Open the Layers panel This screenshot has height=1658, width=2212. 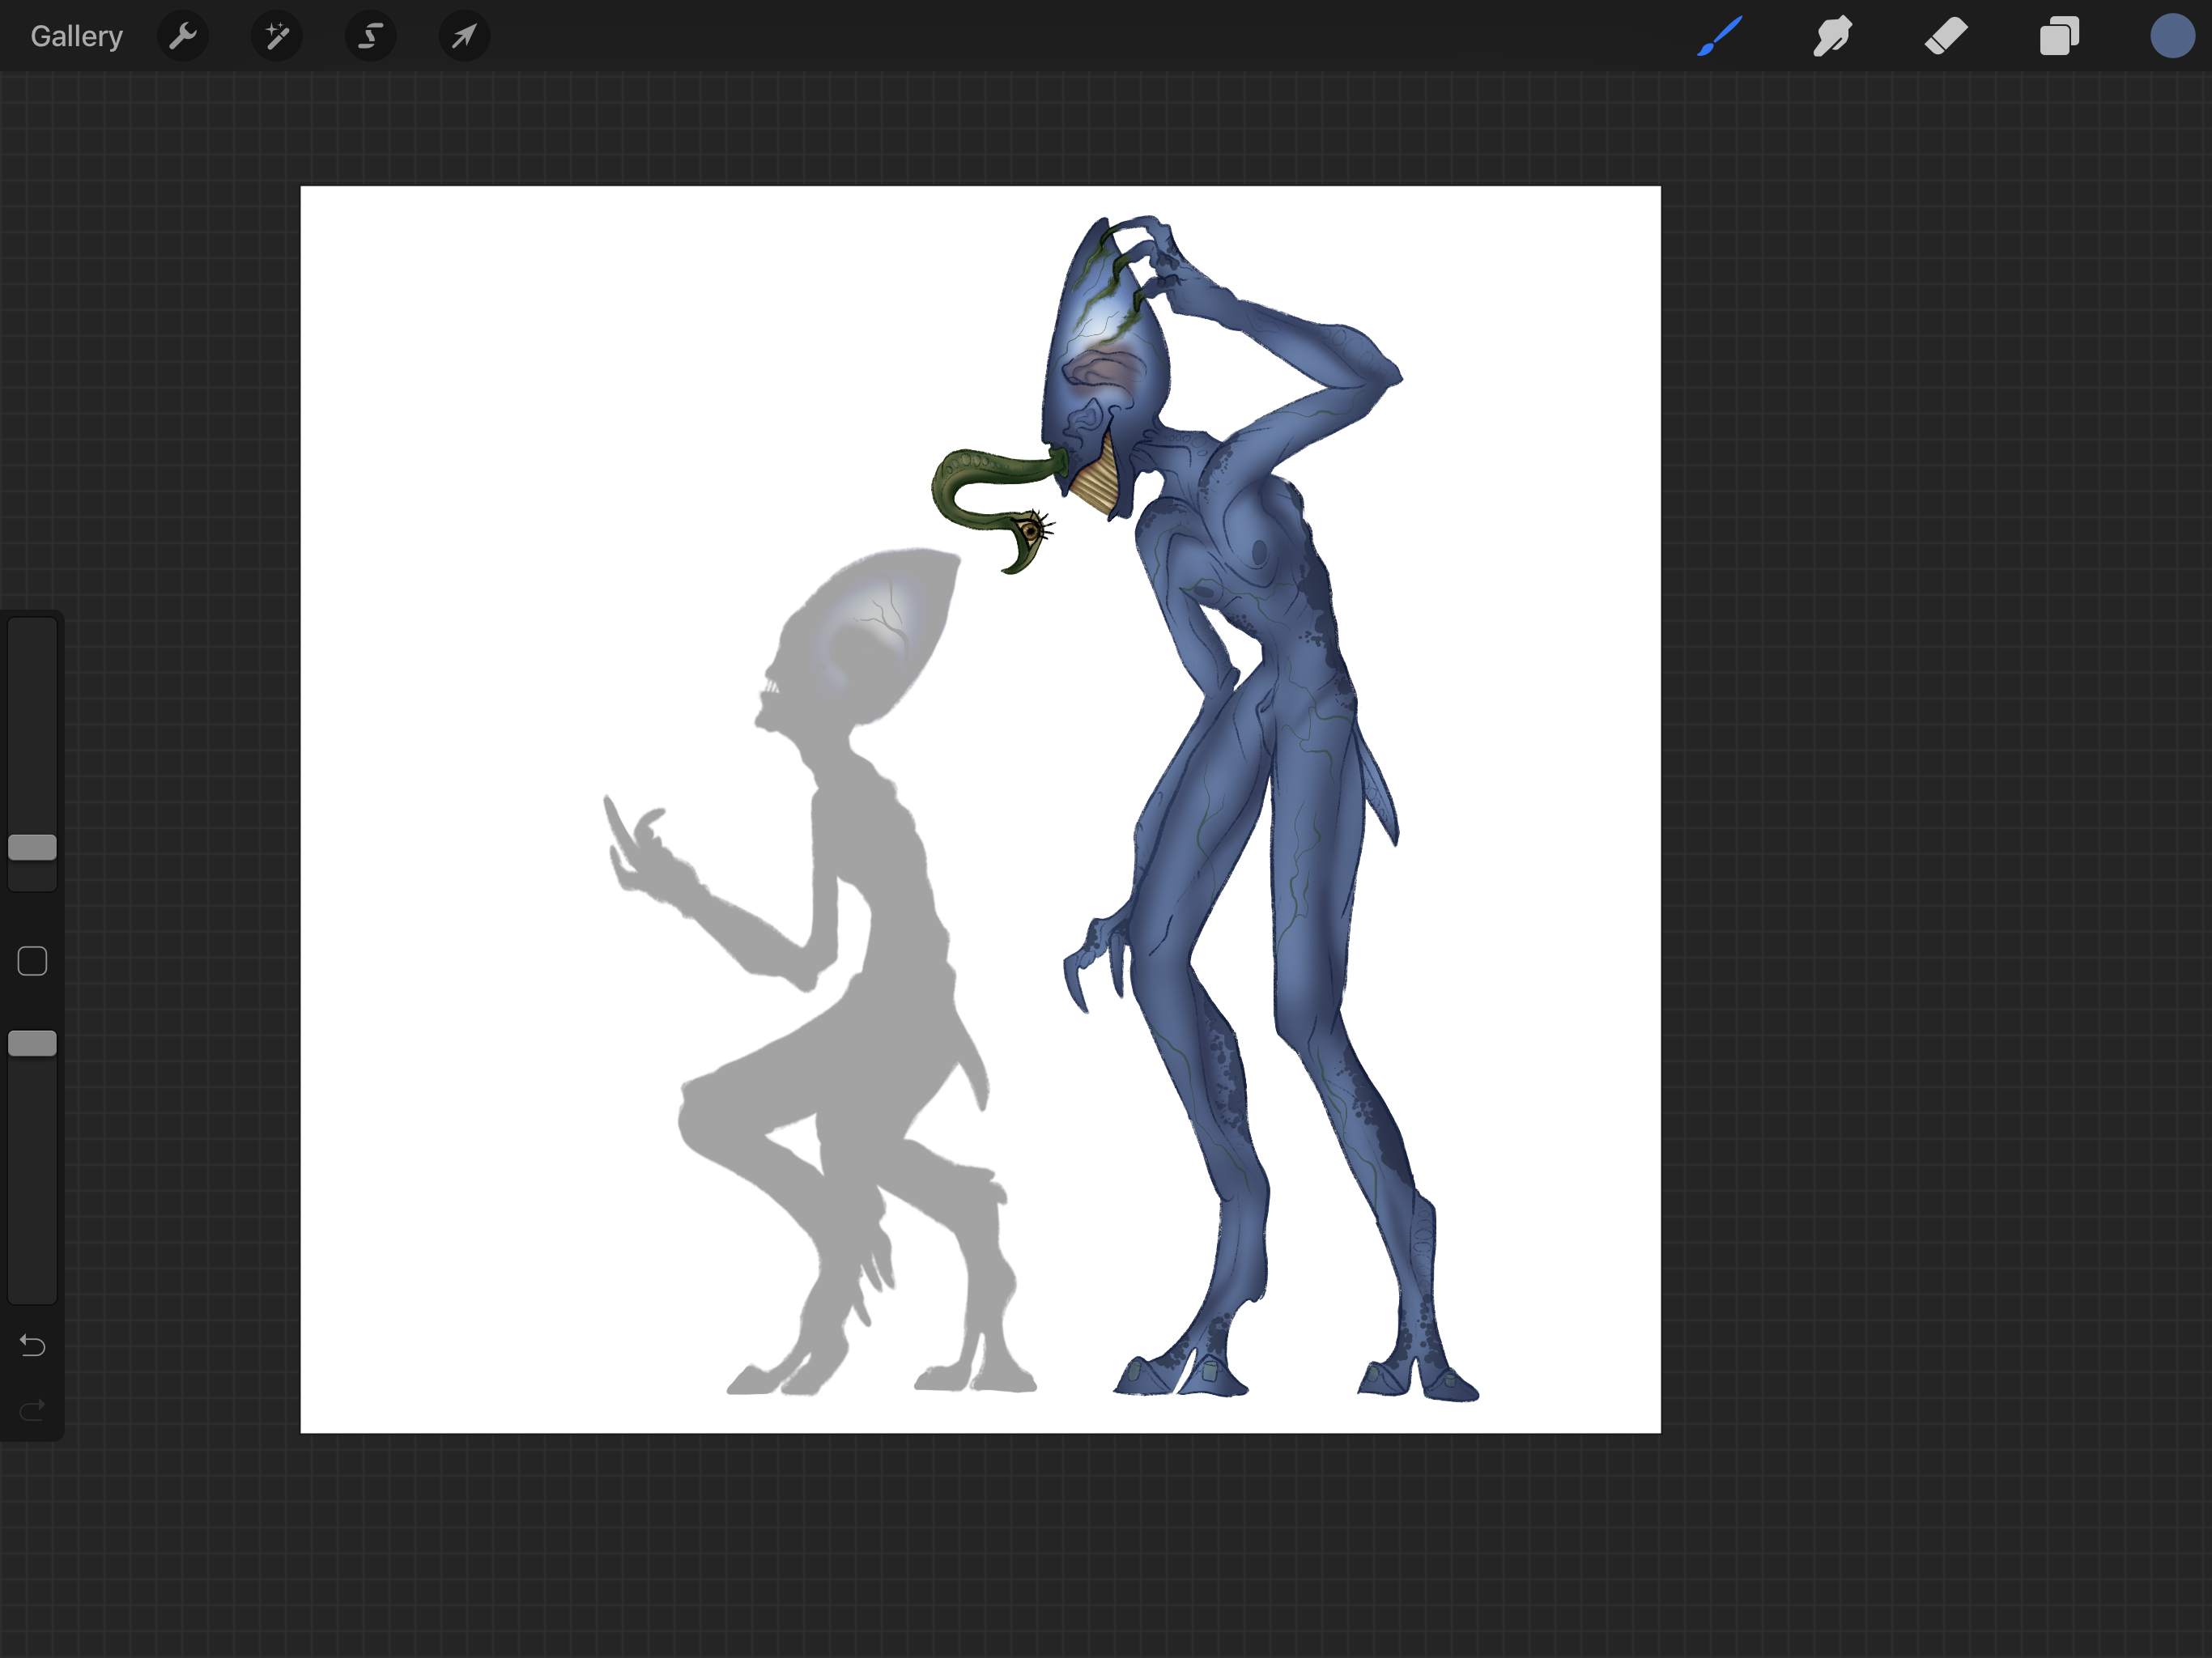(2059, 36)
